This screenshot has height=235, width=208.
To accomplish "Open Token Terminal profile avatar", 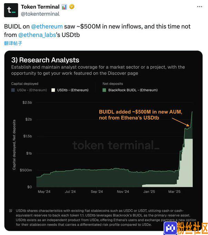I will (11, 10).
